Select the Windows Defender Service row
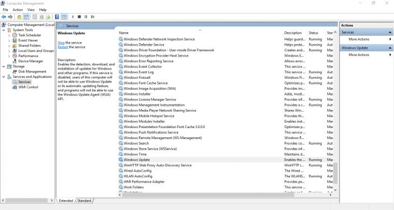Image resolution: width=394 pixels, height=210 pixels. 226,45
